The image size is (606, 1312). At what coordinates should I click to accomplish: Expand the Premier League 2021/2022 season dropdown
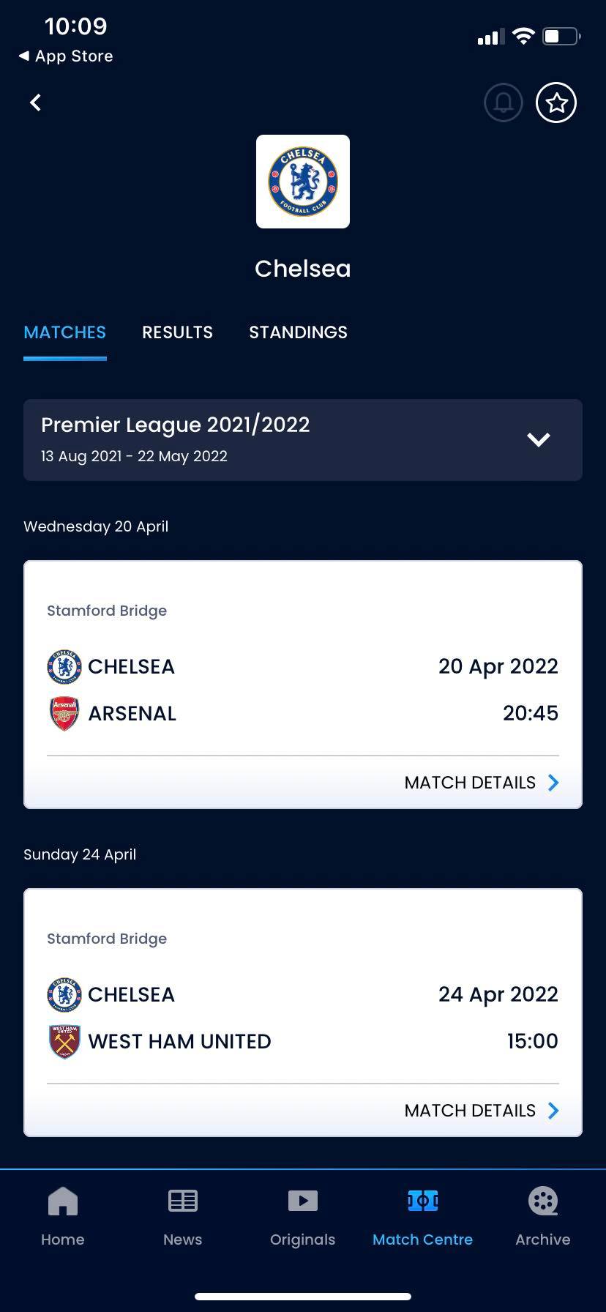pos(538,439)
